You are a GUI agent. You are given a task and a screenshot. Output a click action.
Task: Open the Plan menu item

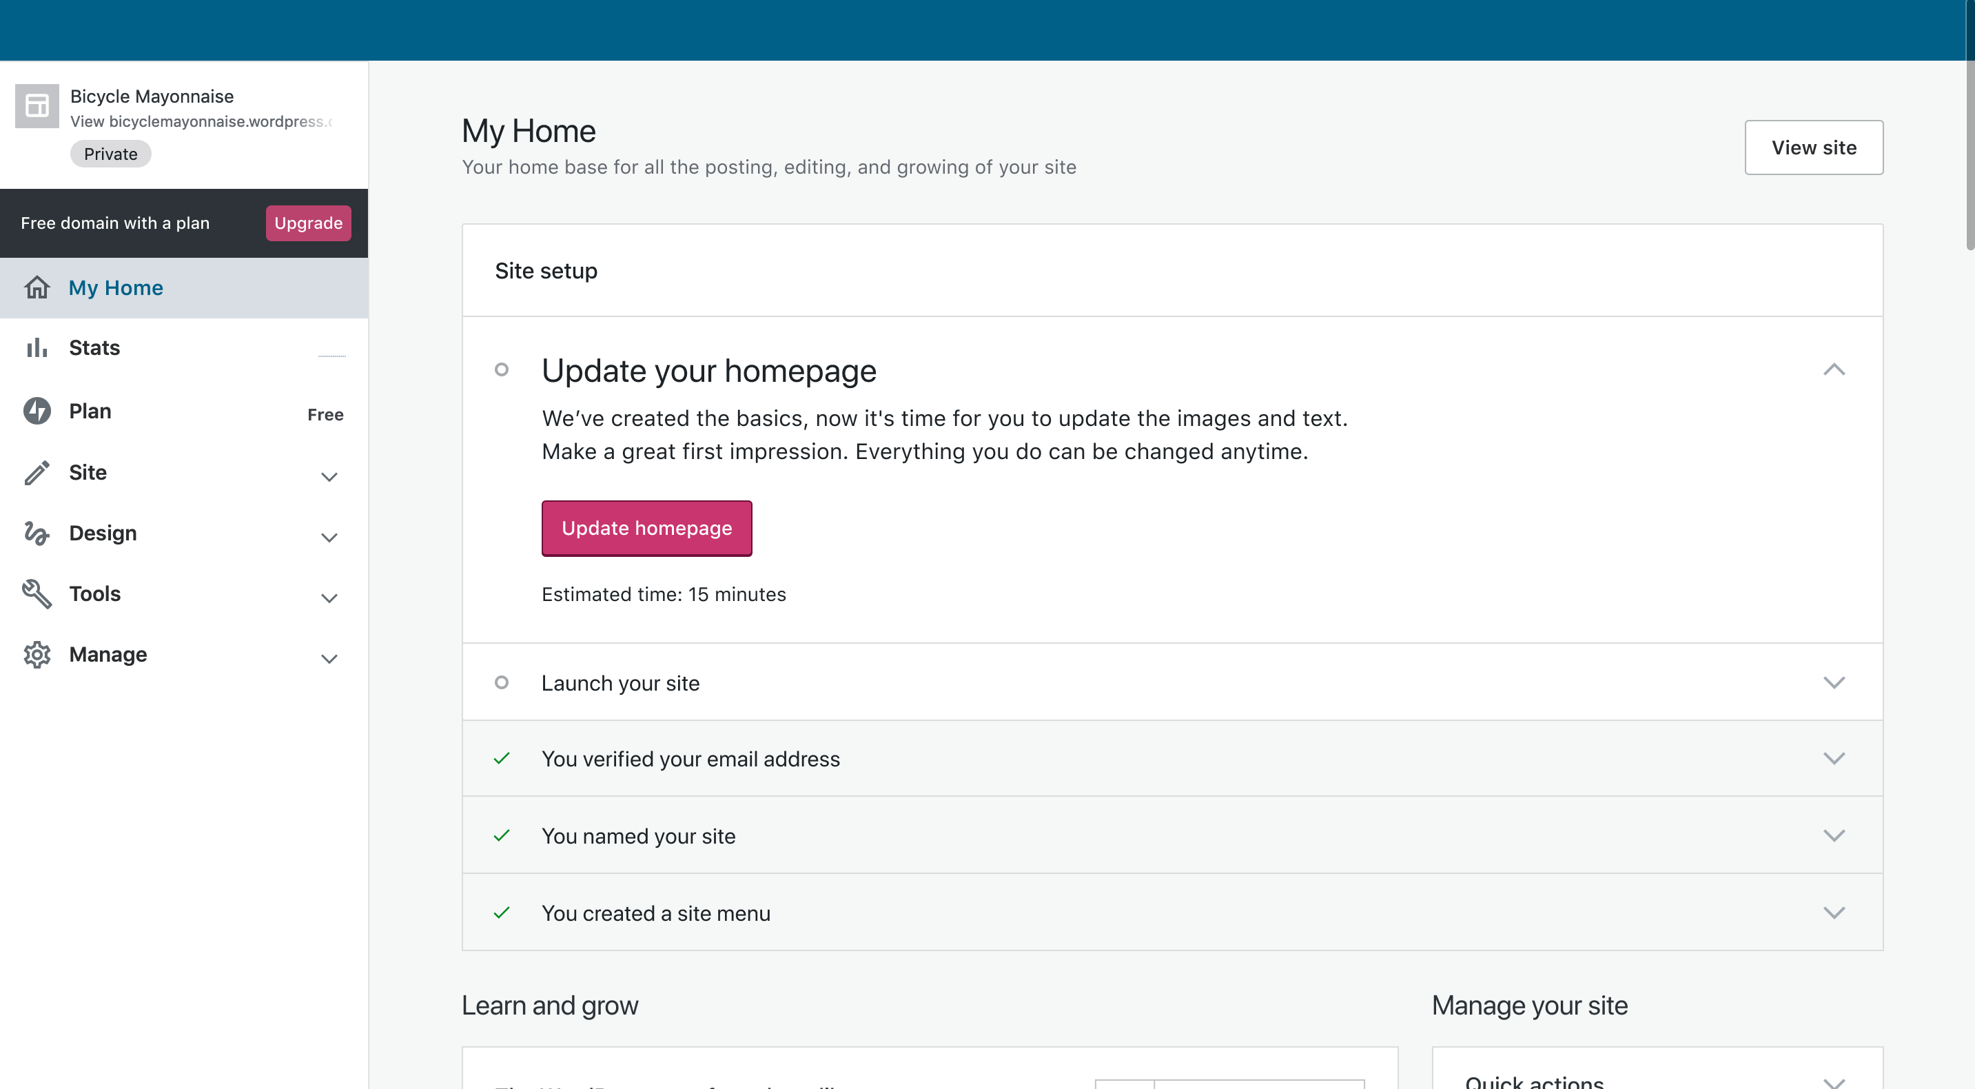click(90, 411)
